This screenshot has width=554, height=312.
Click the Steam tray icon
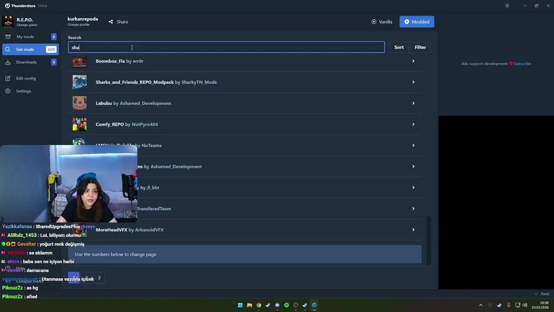[499, 305]
